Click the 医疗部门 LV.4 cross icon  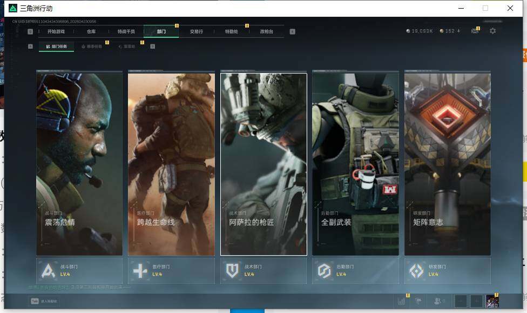coord(140,271)
